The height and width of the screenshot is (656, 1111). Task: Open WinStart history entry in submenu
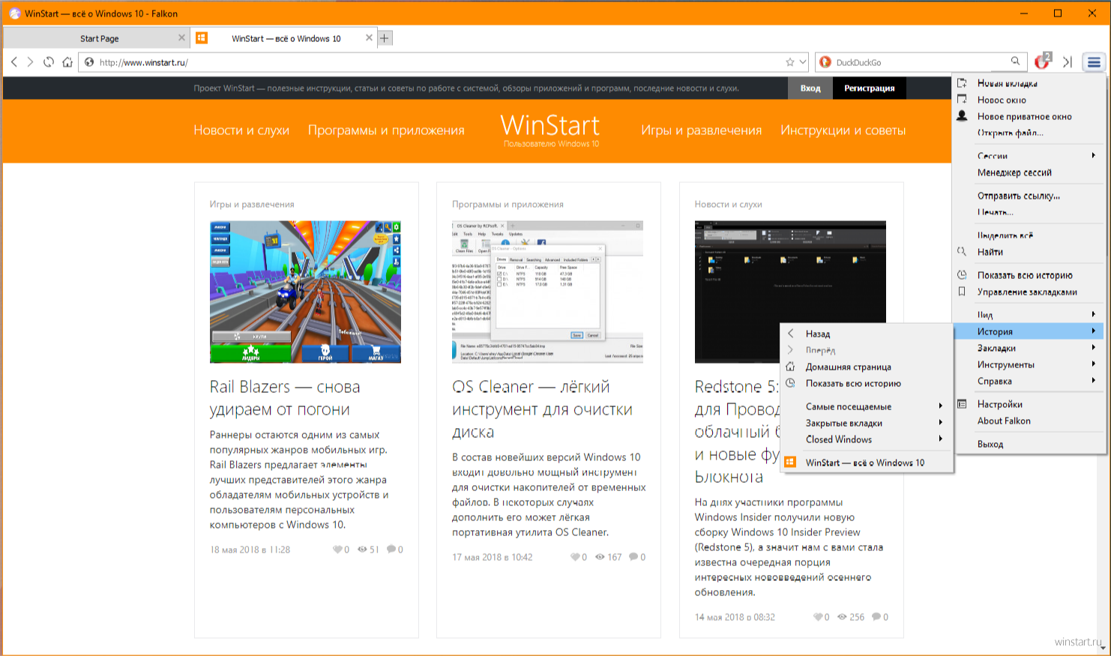coord(867,463)
